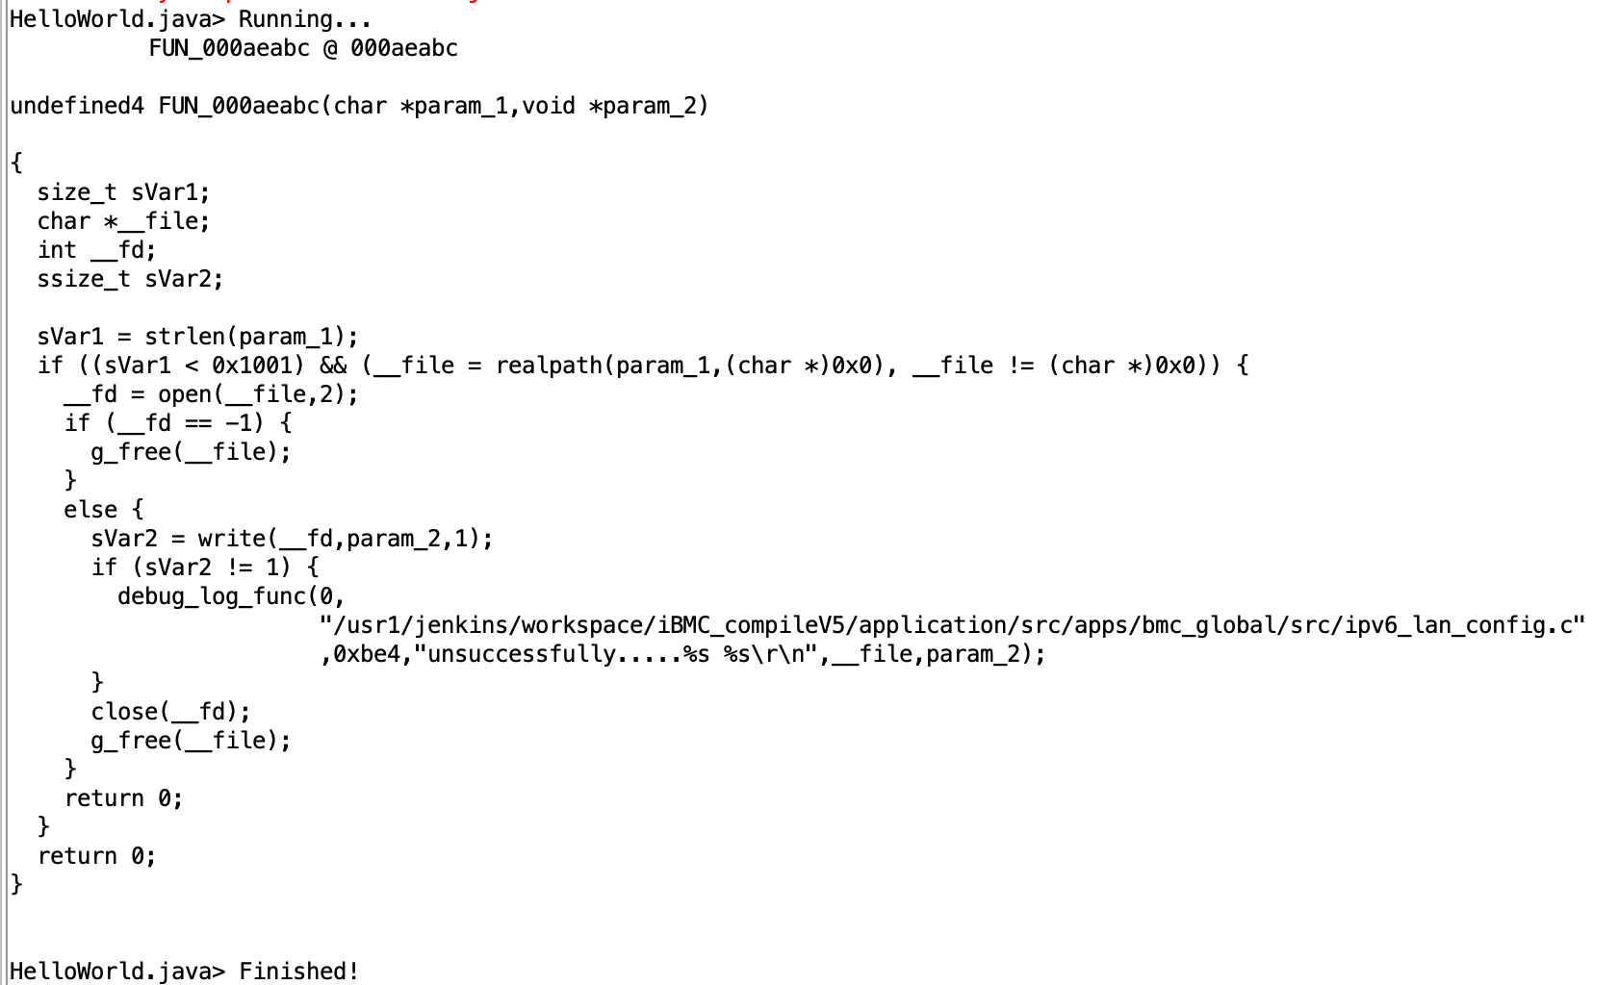Click the 'if (__fd == -1) {' line

(177, 423)
